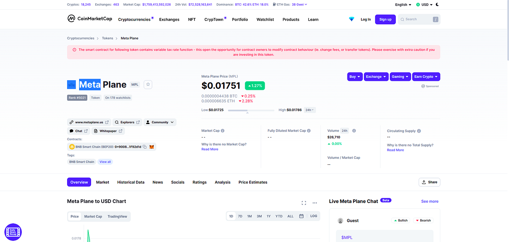
Task: Click Fully Diluted Market Cap info icon
Action: [x=309, y=131]
